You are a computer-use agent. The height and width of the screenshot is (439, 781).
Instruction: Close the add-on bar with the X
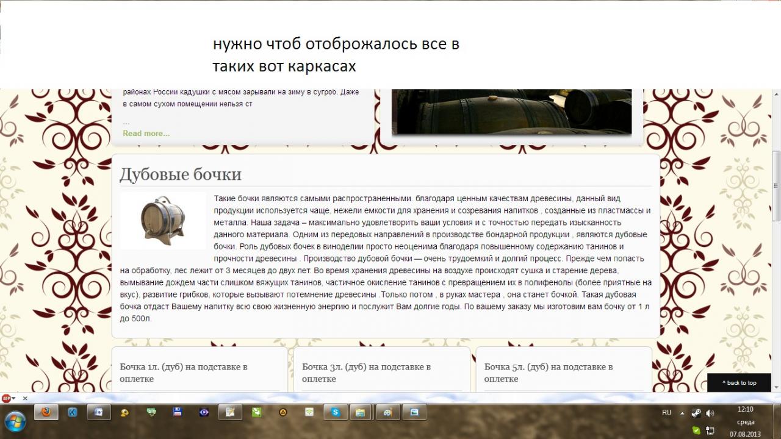(25, 398)
